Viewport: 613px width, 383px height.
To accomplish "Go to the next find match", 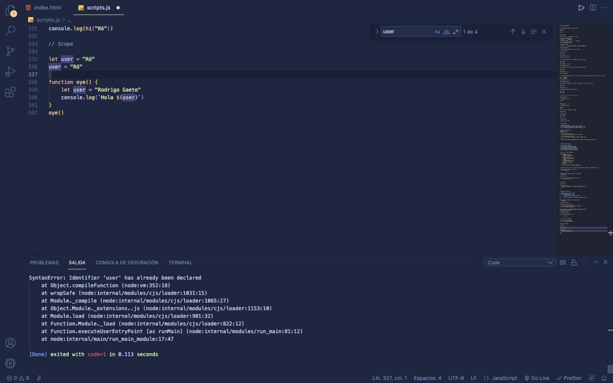I will [523, 32].
